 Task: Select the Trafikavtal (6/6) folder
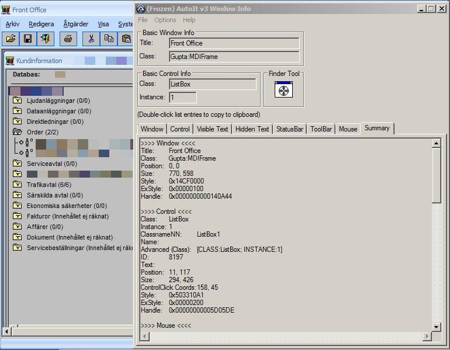(x=44, y=185)
